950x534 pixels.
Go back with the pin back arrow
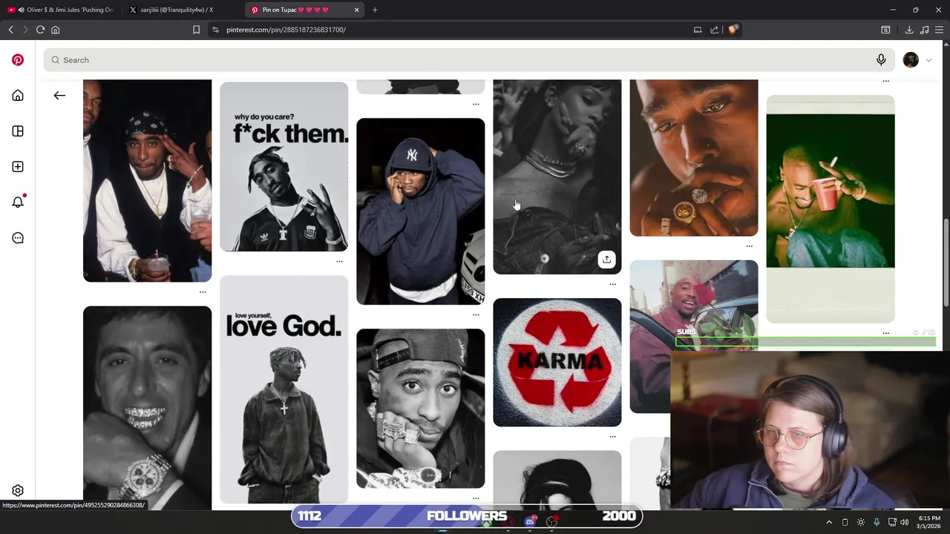coord(59,96)
